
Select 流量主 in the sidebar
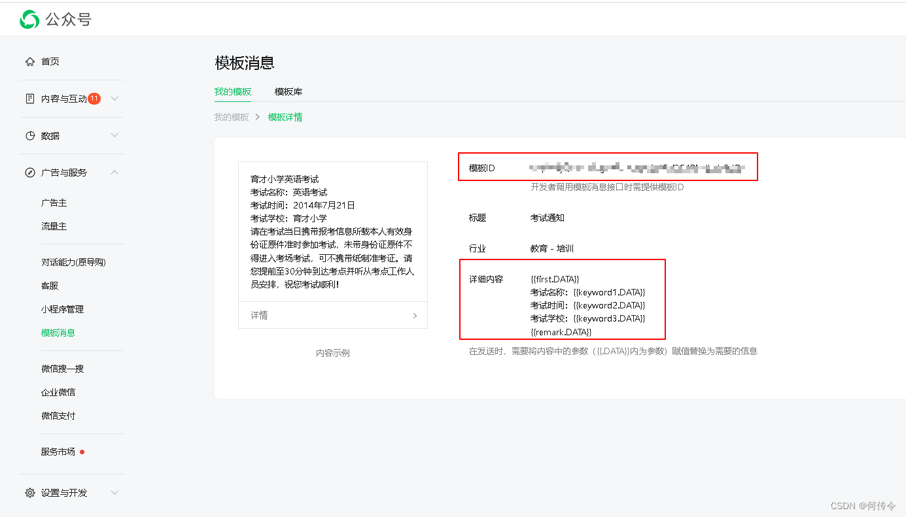click(54, 226)
